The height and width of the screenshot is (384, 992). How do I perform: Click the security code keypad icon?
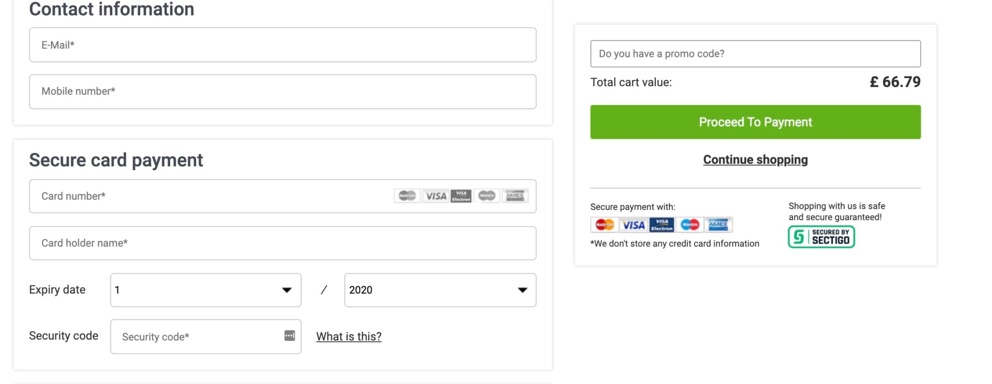(290, 336)
